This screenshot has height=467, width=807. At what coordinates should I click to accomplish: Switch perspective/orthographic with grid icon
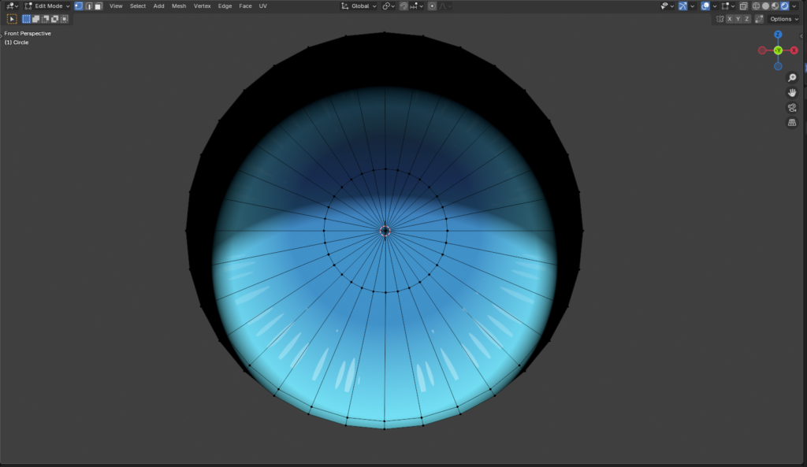pyautogui.click(x=792, y=122)
